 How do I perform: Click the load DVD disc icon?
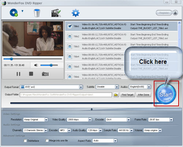pos(14,12)
